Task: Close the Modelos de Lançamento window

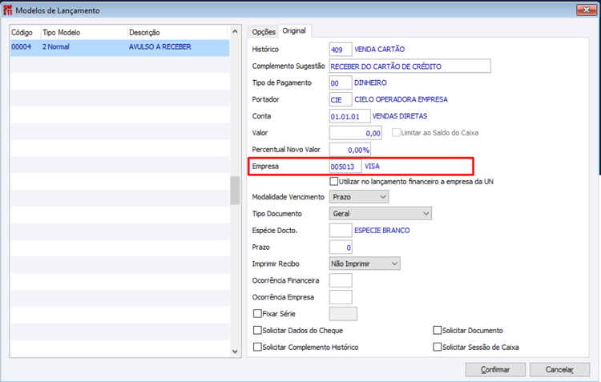Action: pyautogui.click(x=586, y=10)
